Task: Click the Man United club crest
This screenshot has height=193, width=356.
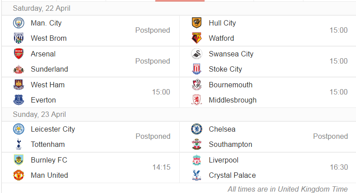Action: (x=18, y=175)
